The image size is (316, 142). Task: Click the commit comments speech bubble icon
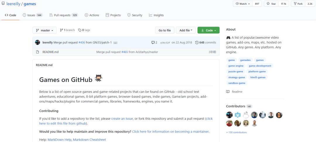(x=153, y=42)
